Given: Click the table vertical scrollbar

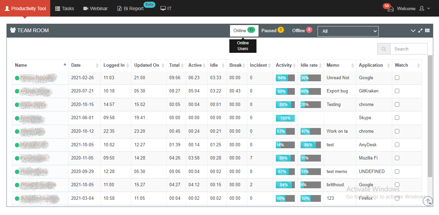Looking at the screenshot, I should [x=430, y=116].
